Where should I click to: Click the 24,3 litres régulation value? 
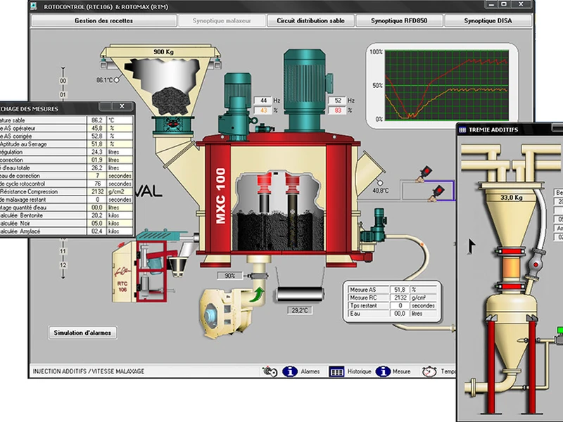click(x=97, y=152)
